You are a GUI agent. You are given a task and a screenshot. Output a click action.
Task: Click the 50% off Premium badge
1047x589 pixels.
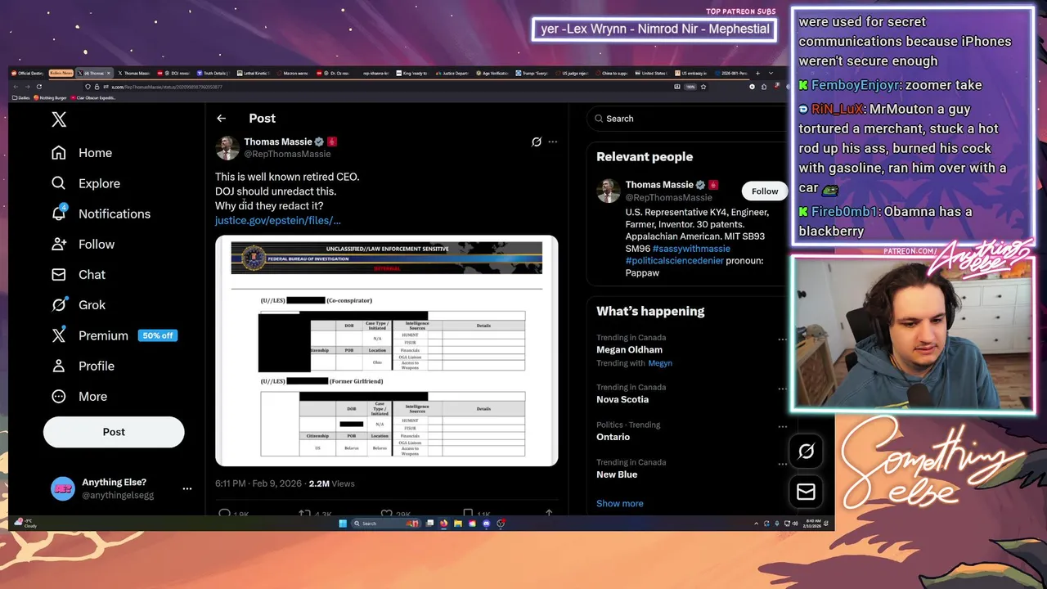(x=158, y=335)
